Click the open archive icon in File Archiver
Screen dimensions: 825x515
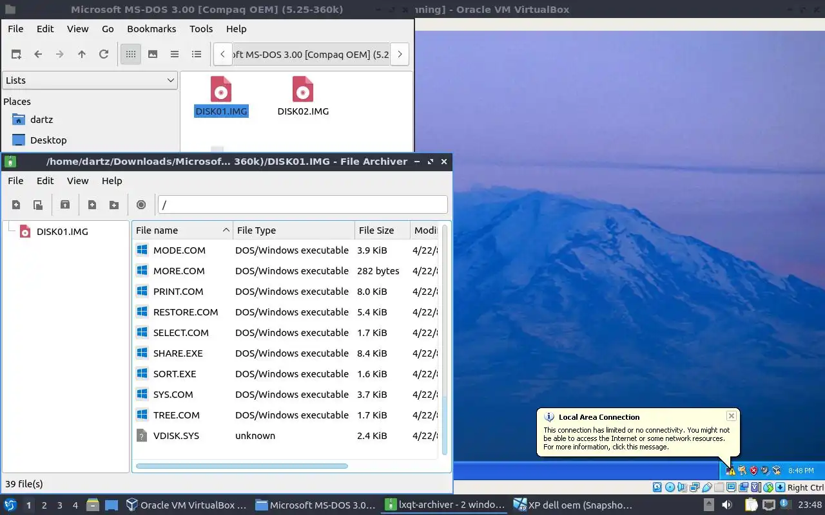coord(38,205)
